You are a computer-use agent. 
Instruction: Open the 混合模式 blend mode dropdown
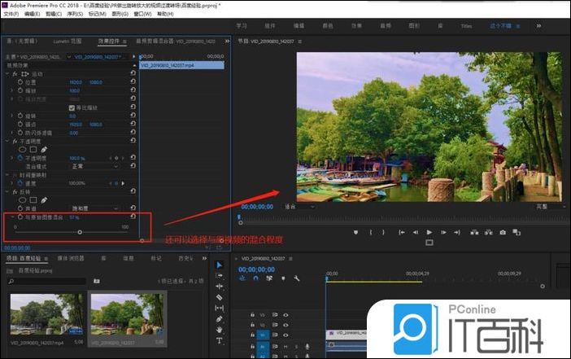(89, 165)
